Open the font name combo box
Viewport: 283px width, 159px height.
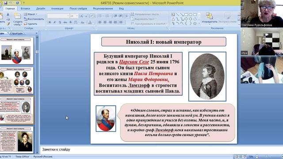(58, 16)
